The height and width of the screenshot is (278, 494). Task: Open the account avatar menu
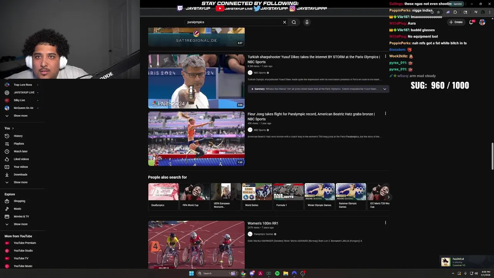(482, 22)
